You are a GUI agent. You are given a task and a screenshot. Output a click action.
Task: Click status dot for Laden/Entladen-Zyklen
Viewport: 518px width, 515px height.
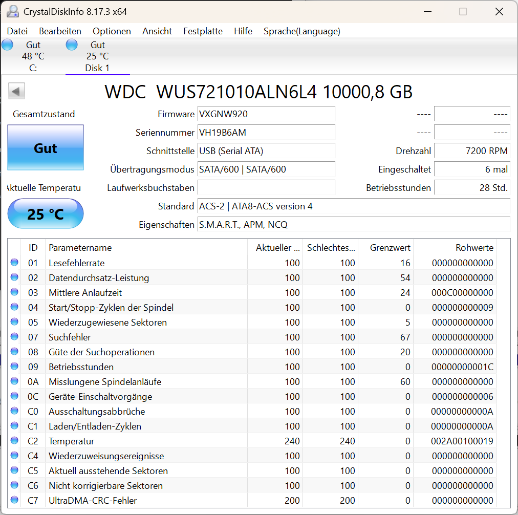pyautogui.click(x=14, y=425)
